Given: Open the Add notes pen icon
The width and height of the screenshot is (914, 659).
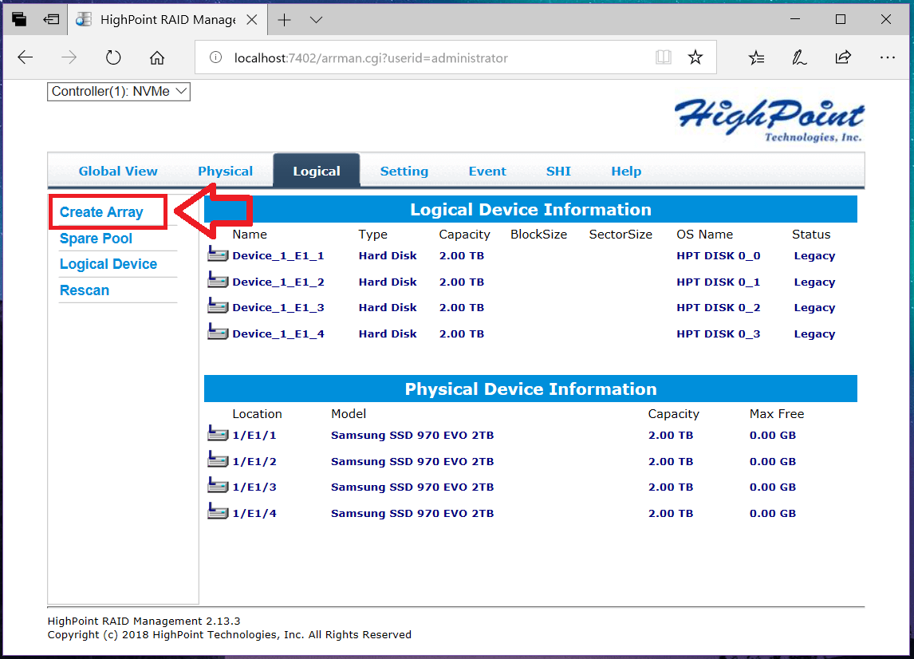Looking at the screenshot, I should pos(799,57).
